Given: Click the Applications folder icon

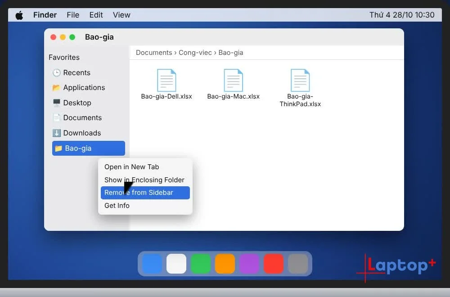Looking at the screenshot, I should point(56,87).
